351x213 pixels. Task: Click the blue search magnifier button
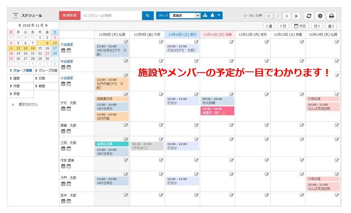[x=148, y=16]
